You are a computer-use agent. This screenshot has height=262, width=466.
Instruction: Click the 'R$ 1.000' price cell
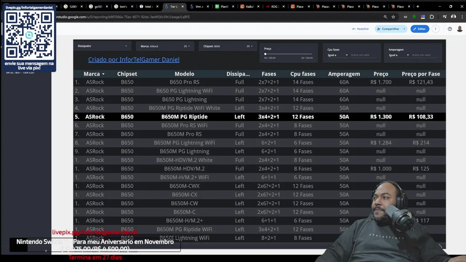pyautogui.click(x=381, y=169)
